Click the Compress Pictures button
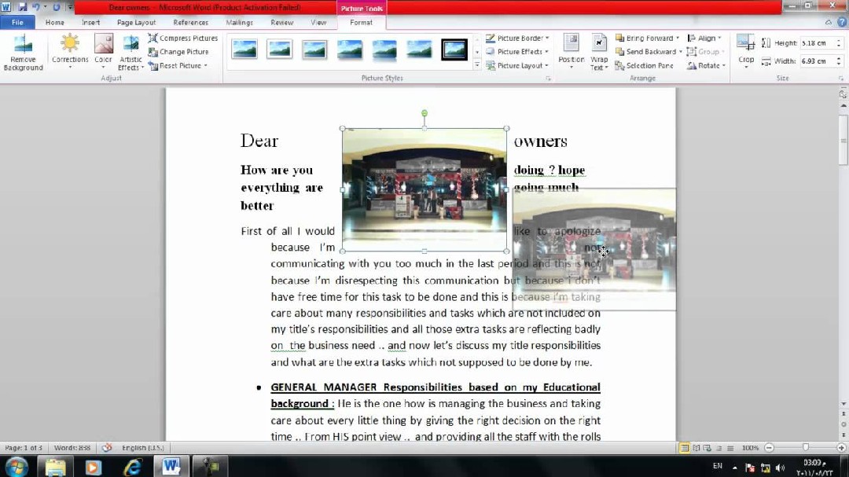The image size is (849, 477). (183, 38)
